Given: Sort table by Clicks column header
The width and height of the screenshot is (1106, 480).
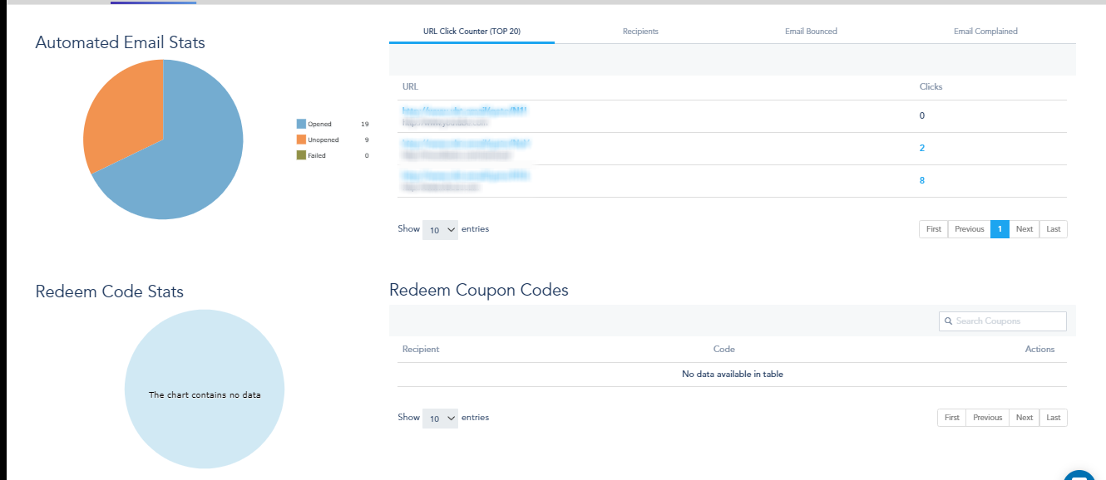Looking at the screenshot, I should (x=931, y=87).
